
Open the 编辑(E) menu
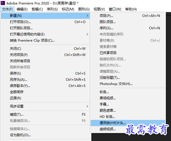pos(22,9)
